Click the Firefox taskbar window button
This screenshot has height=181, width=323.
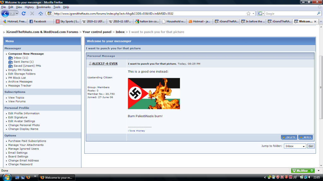point(57,178)
